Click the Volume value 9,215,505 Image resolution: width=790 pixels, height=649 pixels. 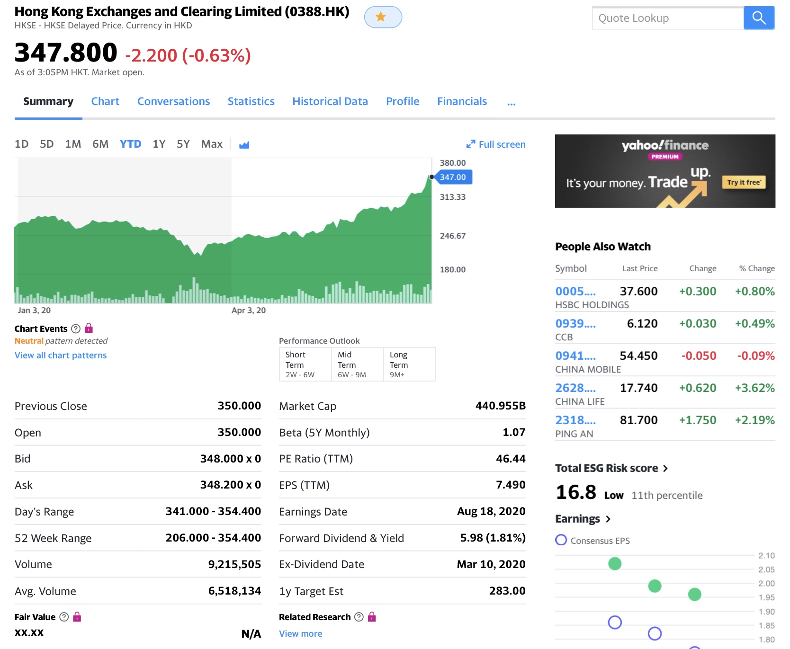click(x=234, y=564)
